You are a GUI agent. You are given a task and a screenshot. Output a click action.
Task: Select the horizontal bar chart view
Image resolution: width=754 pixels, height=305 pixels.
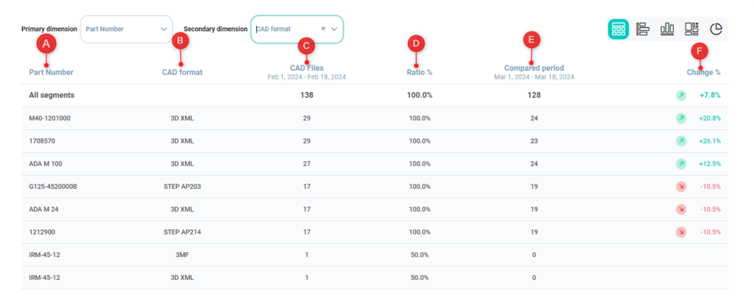point(643,29)
